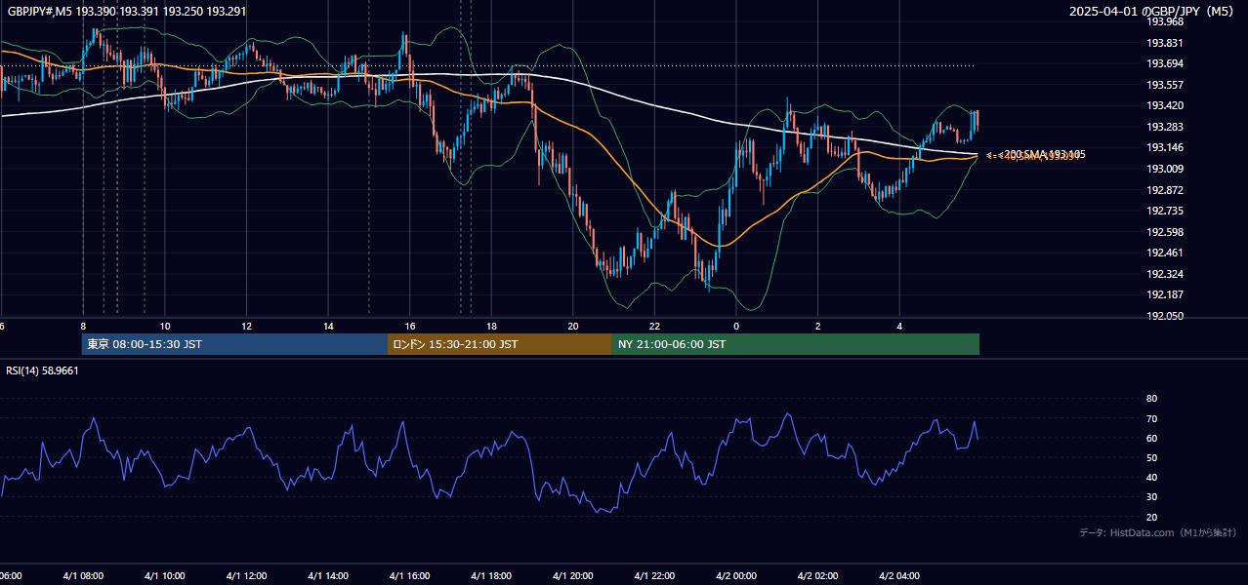1248x585 pixels.
Task: Click price axis value 193.009
Action: (1164, 169)
